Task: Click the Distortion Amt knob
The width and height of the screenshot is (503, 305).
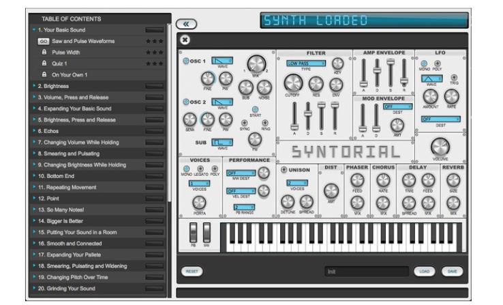Action: pos(331,191)
